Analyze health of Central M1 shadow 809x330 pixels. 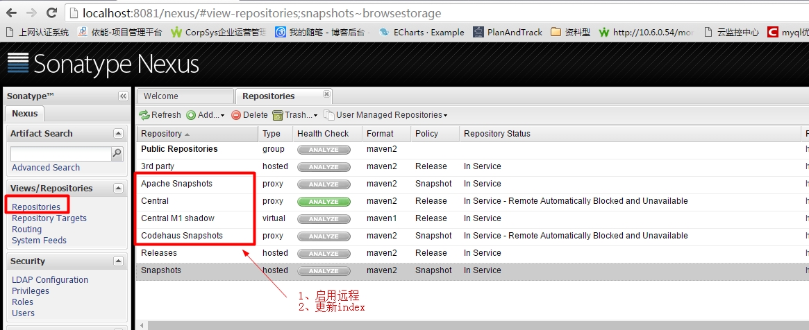324,219
